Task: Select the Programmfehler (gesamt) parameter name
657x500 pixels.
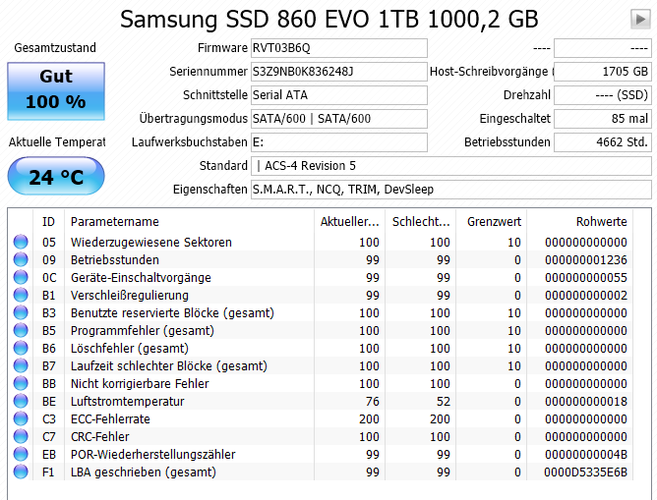Action: (143, 330)
